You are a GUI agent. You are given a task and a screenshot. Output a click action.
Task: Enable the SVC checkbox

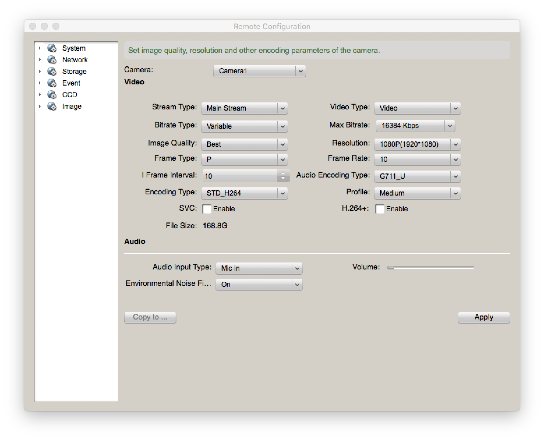point(207,209)
